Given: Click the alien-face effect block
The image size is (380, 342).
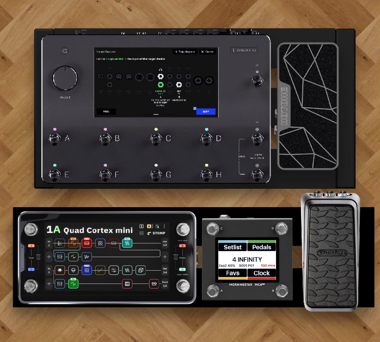Looking at the screenshot, I should [73, 270].
